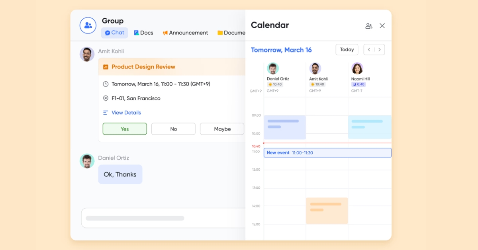The height and width of the screenshot is (250, 478).
Task: Choose Maybe for the event RSVP
Action: coord(222,129)
